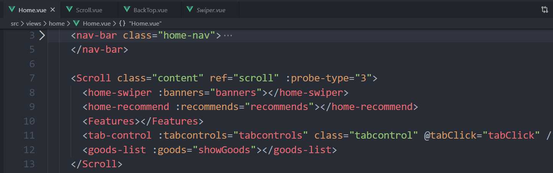Viewport: 553px width, 173px height.
Task: Open the compare changes icon at top right
Action: [544, 10]
